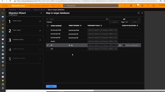Open the All services list icon in sidebar

(3, 20)
